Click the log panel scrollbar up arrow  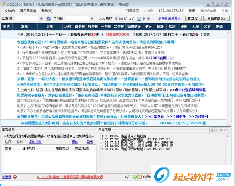[x=227, y=137]
